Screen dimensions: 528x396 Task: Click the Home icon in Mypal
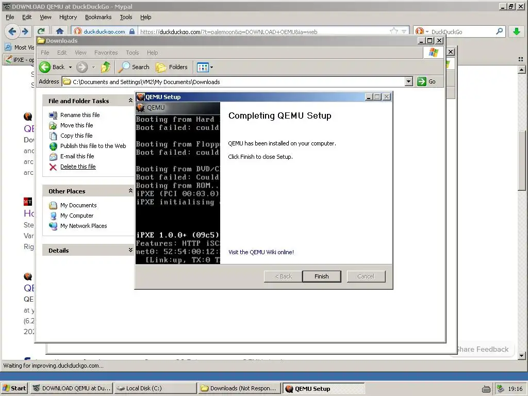coord(60,31)
